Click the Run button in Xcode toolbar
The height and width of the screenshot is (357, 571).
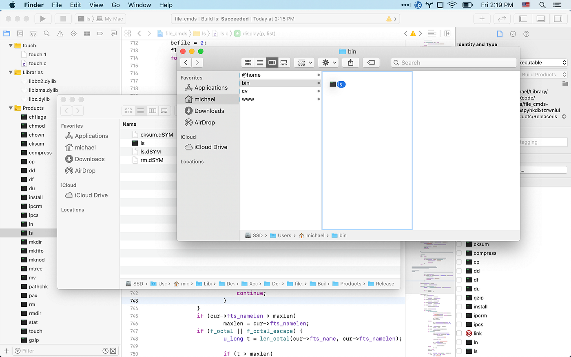coord(42,18)
